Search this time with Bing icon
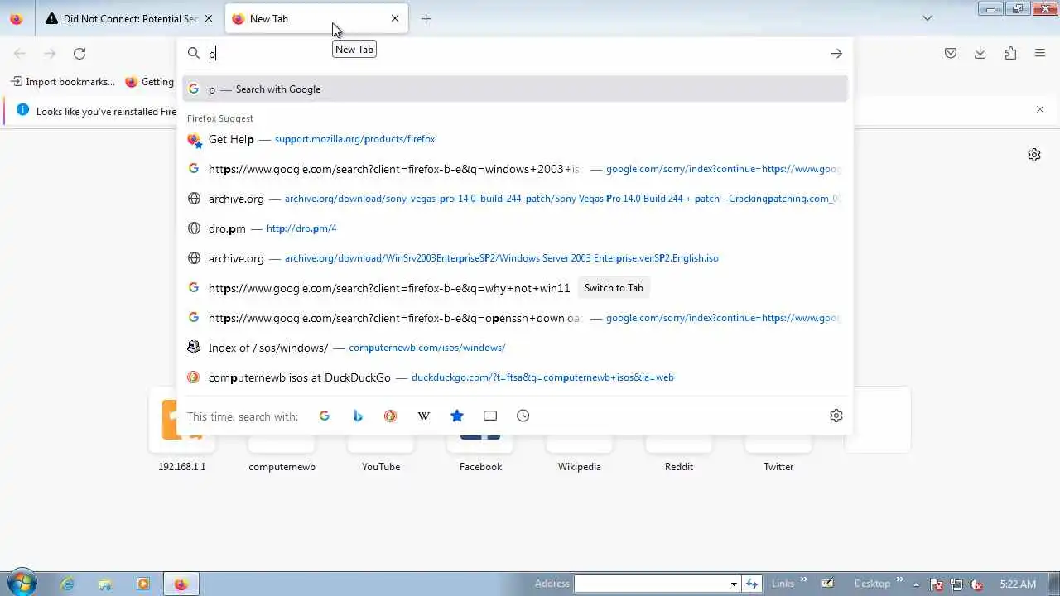Viewport: 1060px width, 596px height. (x=358, y=416)
